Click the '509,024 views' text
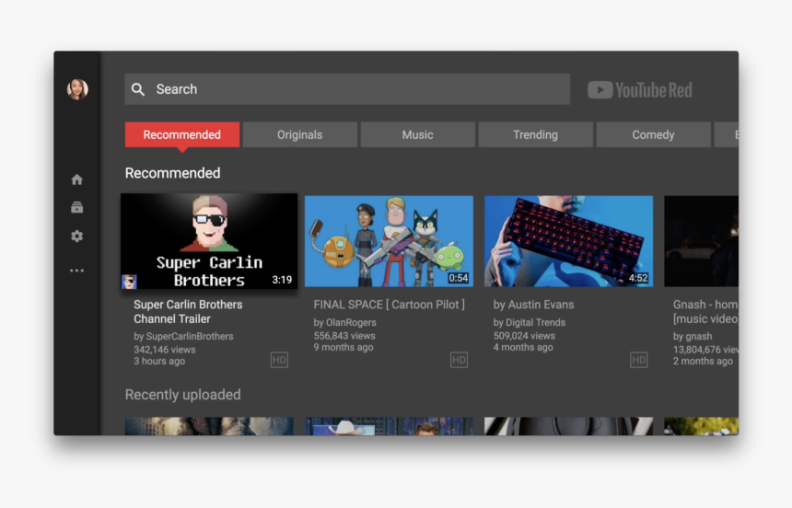 [x=524, y=336]
